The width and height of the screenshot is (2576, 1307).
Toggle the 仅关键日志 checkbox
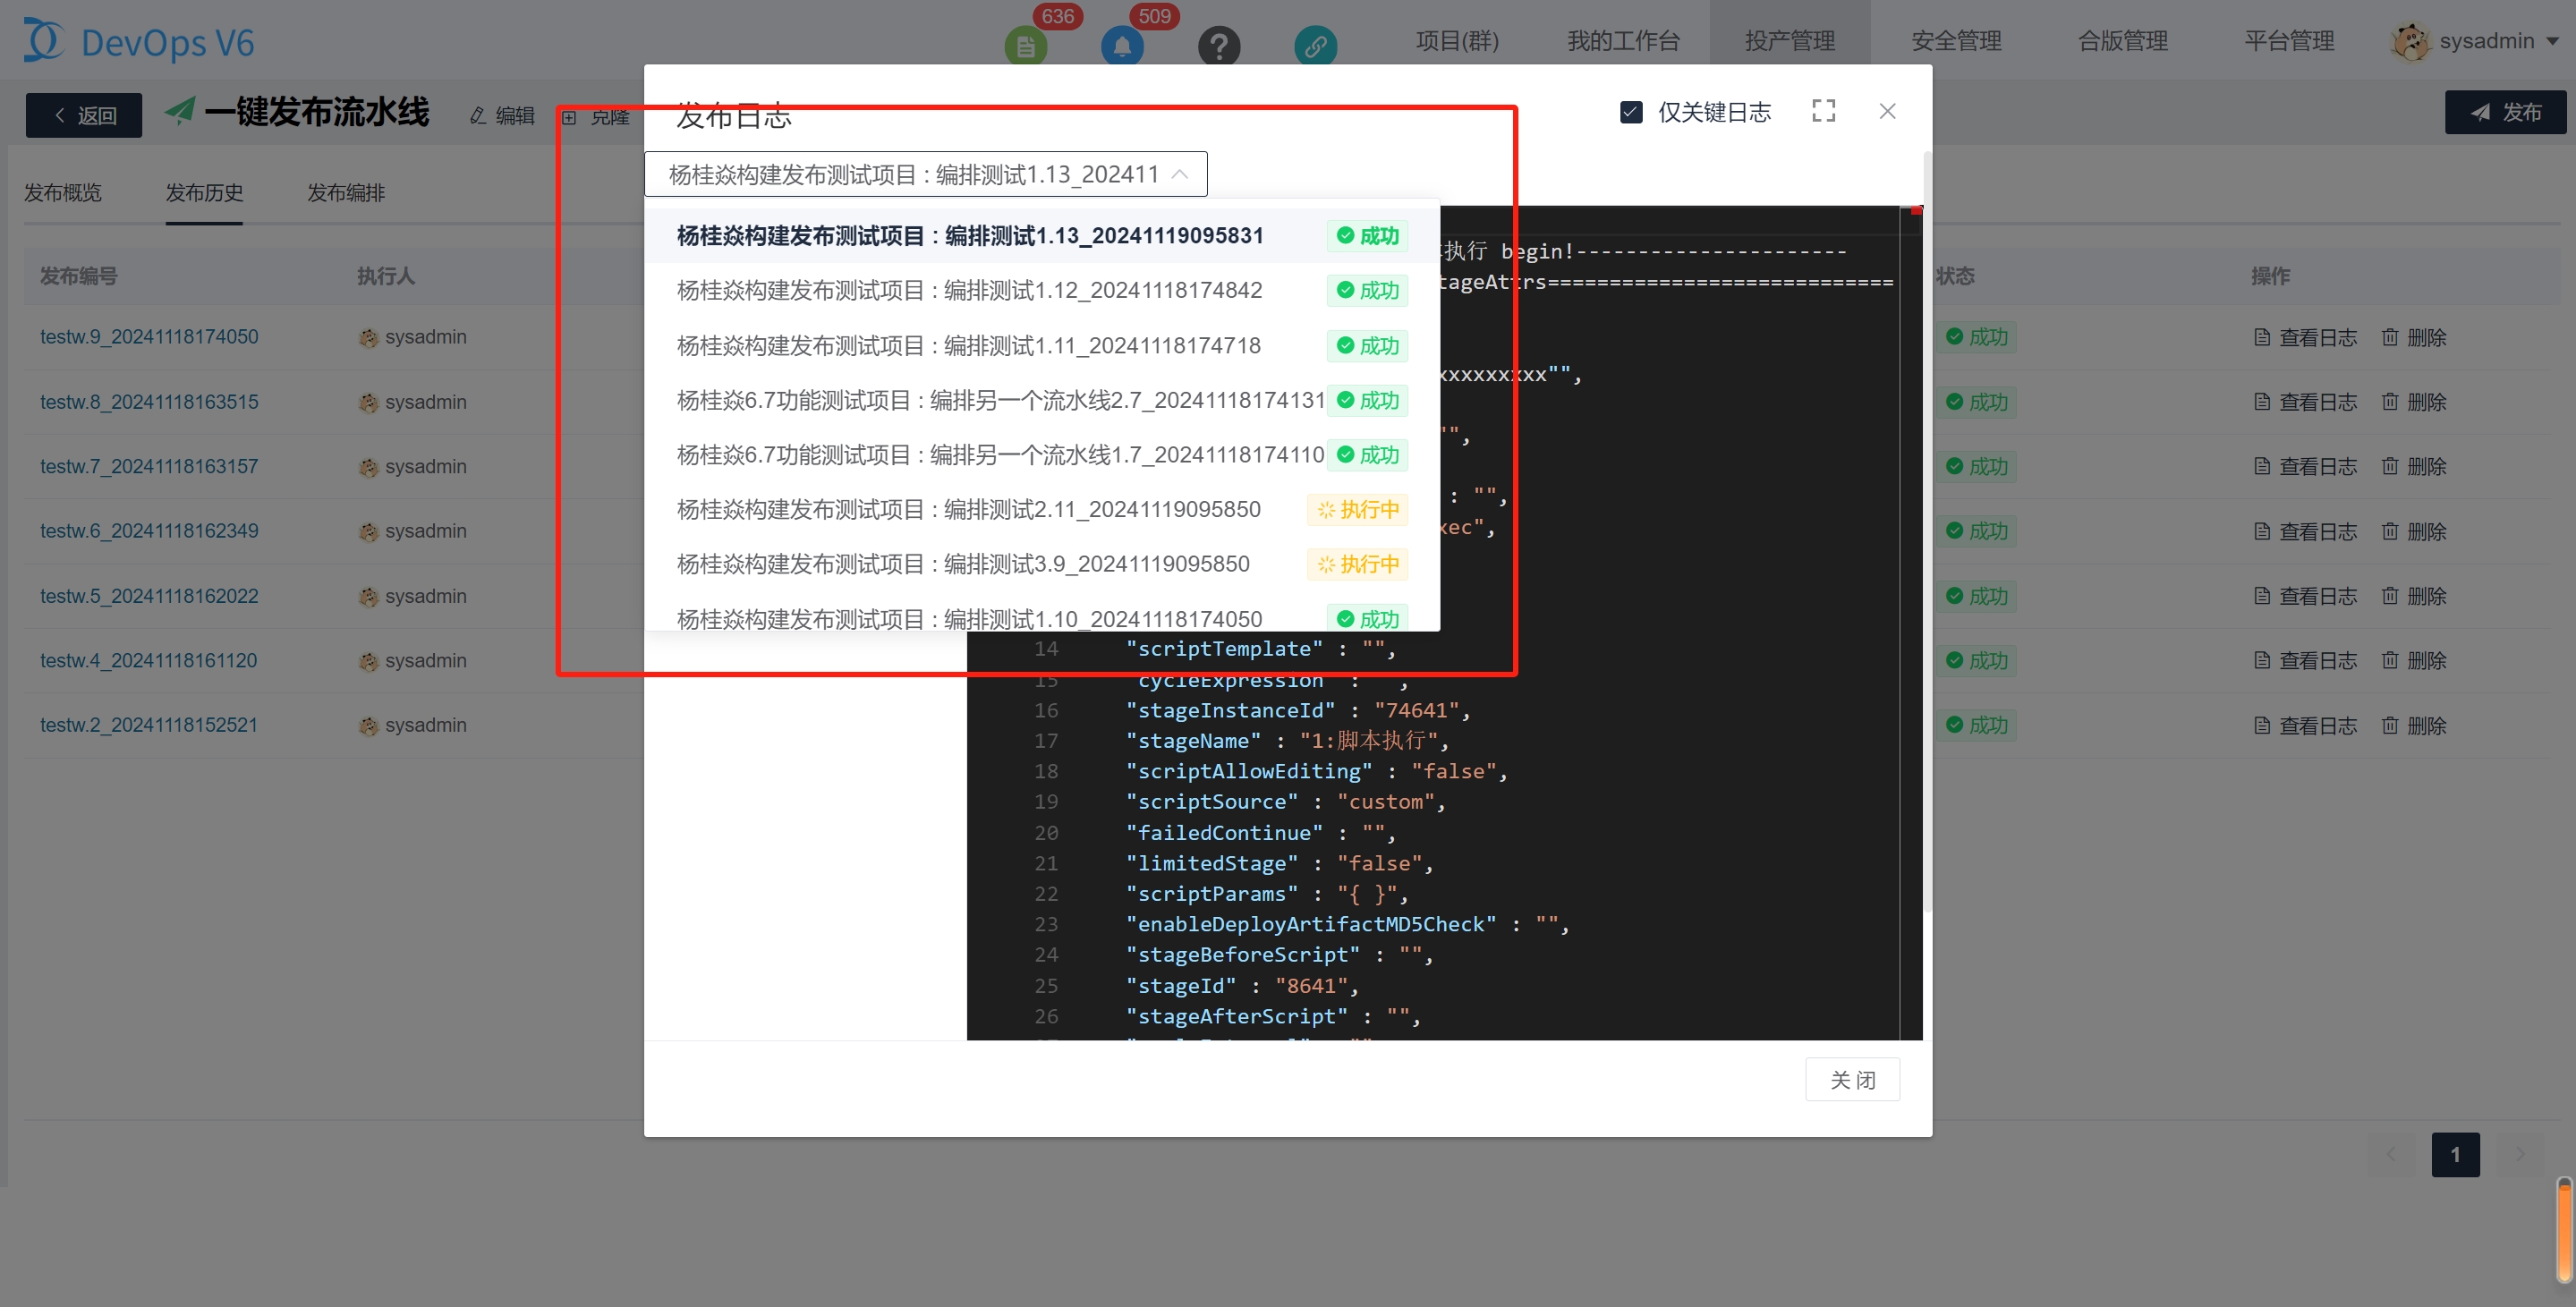point(1631,112)
